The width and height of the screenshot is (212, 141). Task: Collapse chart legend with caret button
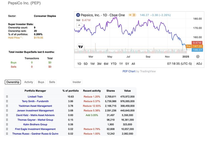coord(79,25)
